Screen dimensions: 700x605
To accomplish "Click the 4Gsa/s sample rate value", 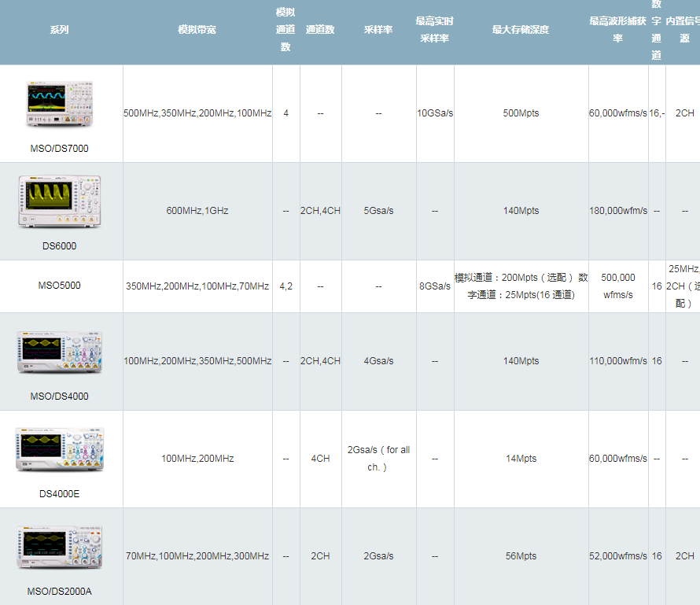I will [378, 361].
